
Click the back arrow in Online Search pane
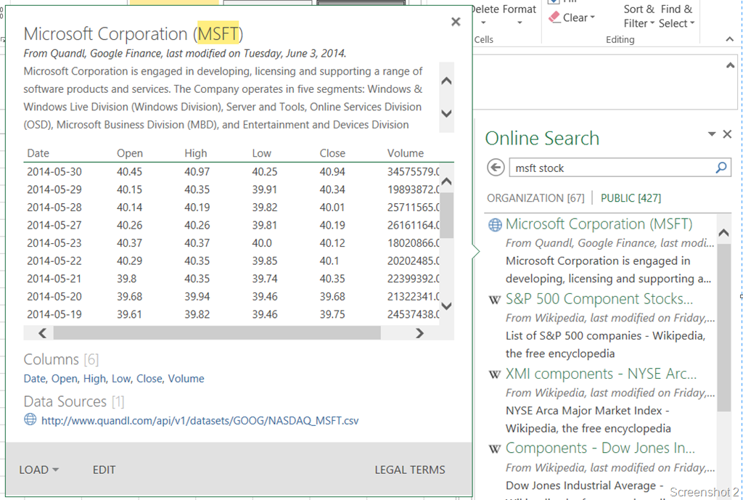point(496,168)
